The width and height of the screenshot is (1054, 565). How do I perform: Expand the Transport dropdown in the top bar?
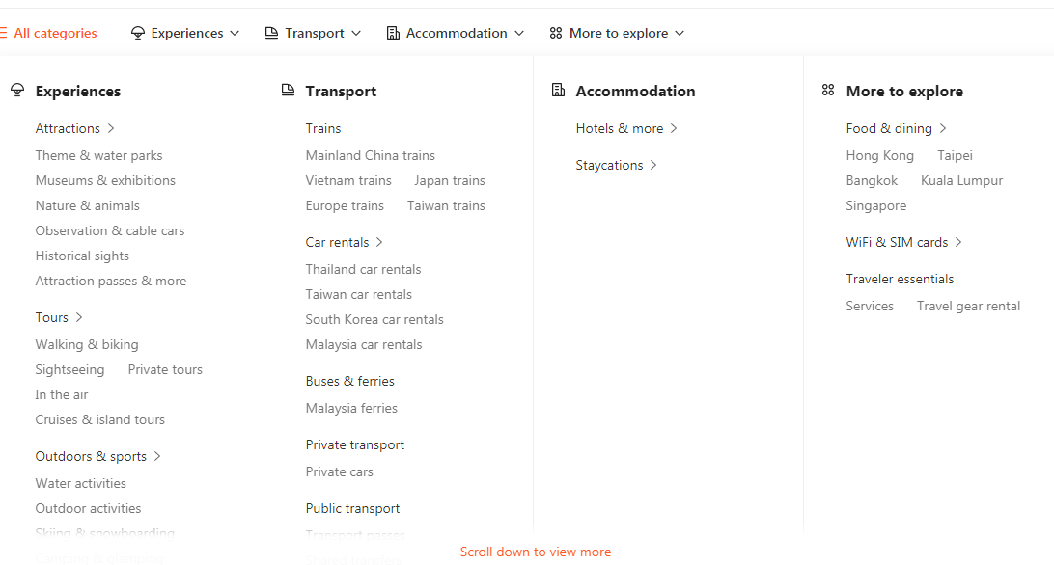point(356,33)
